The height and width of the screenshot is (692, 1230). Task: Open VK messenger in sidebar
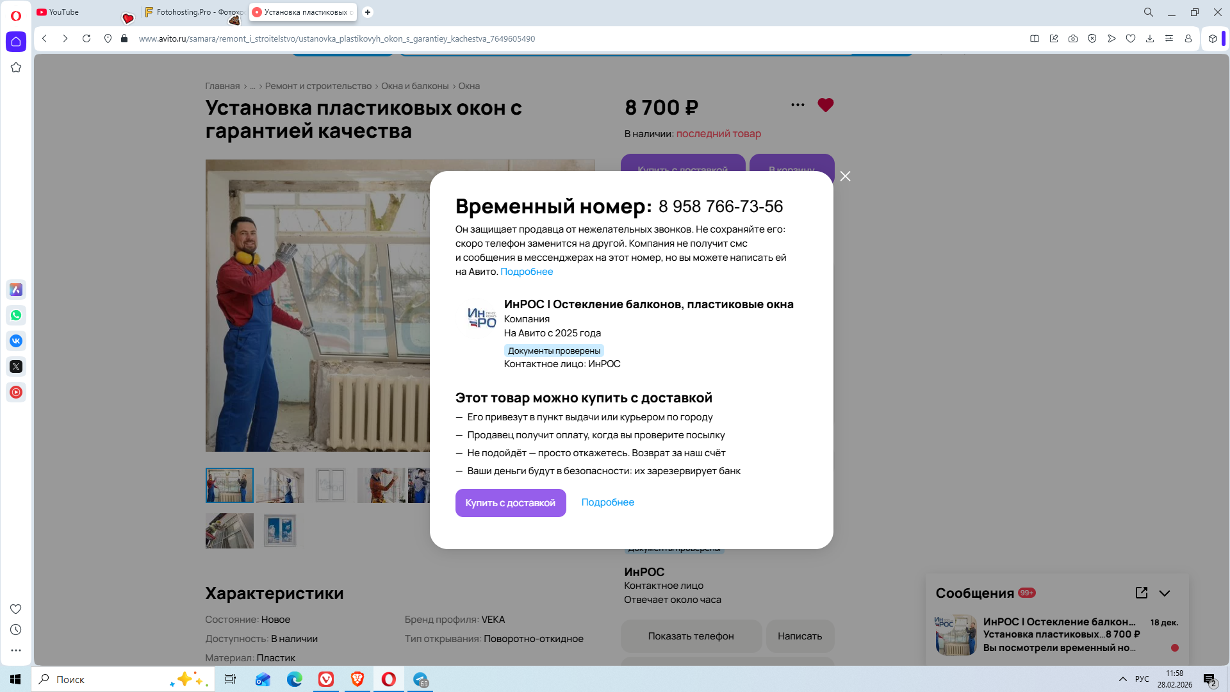click(16, 341)
